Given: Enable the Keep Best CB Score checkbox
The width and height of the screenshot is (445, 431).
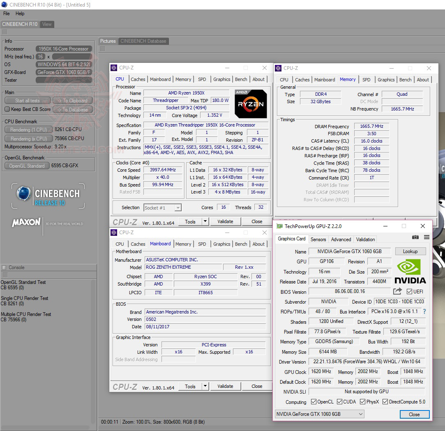Looking at the screenshot, I should tap(7, 109).
